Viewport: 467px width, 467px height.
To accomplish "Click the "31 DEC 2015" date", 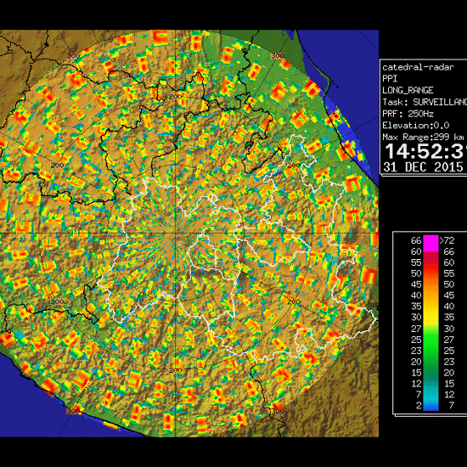I will pos(423,167).
